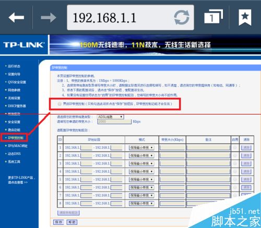Tick the enable checkbox for rule 3
Image resolution: width=261 pixels, height=228 pixels.
click(x=235, y=163)
